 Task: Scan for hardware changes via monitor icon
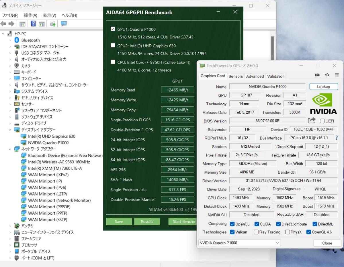[64, 24]
